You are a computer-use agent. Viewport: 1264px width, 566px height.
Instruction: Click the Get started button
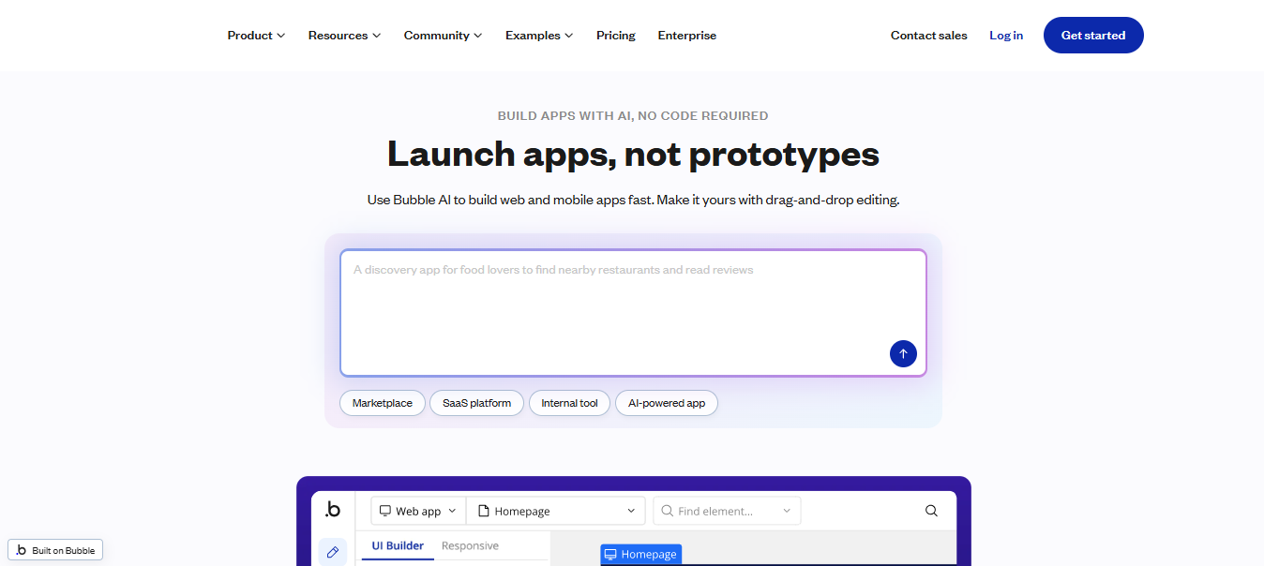[x=1093, y=35]
